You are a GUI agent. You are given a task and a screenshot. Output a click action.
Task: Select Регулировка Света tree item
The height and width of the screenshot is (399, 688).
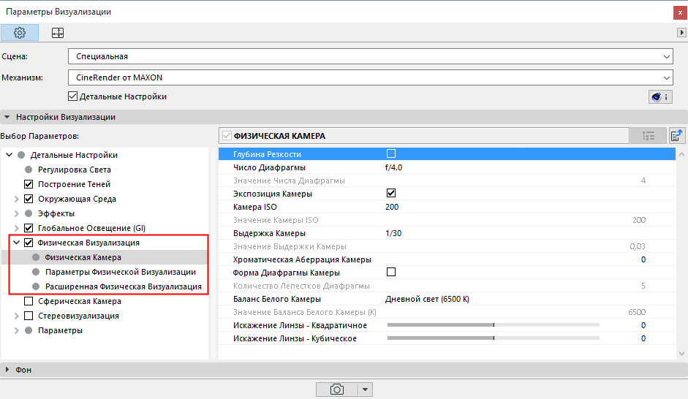point(74,170)
